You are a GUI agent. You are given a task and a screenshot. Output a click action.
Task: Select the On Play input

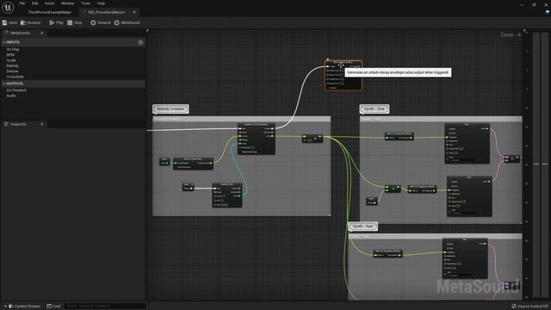point(13,50)
